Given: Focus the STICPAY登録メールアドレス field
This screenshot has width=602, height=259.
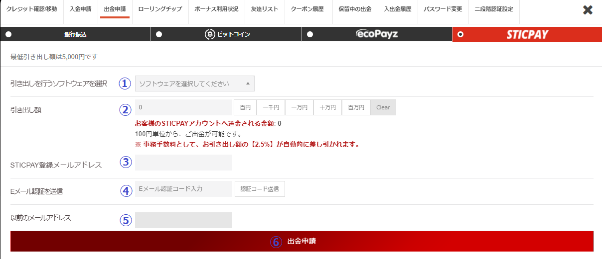Looking at the screenshot, I should [x=183, y=163].
